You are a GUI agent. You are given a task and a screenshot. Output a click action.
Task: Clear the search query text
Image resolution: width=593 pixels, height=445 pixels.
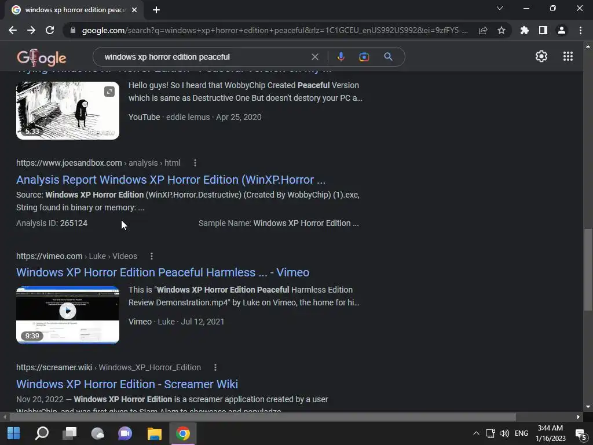[x=314, y=57]
